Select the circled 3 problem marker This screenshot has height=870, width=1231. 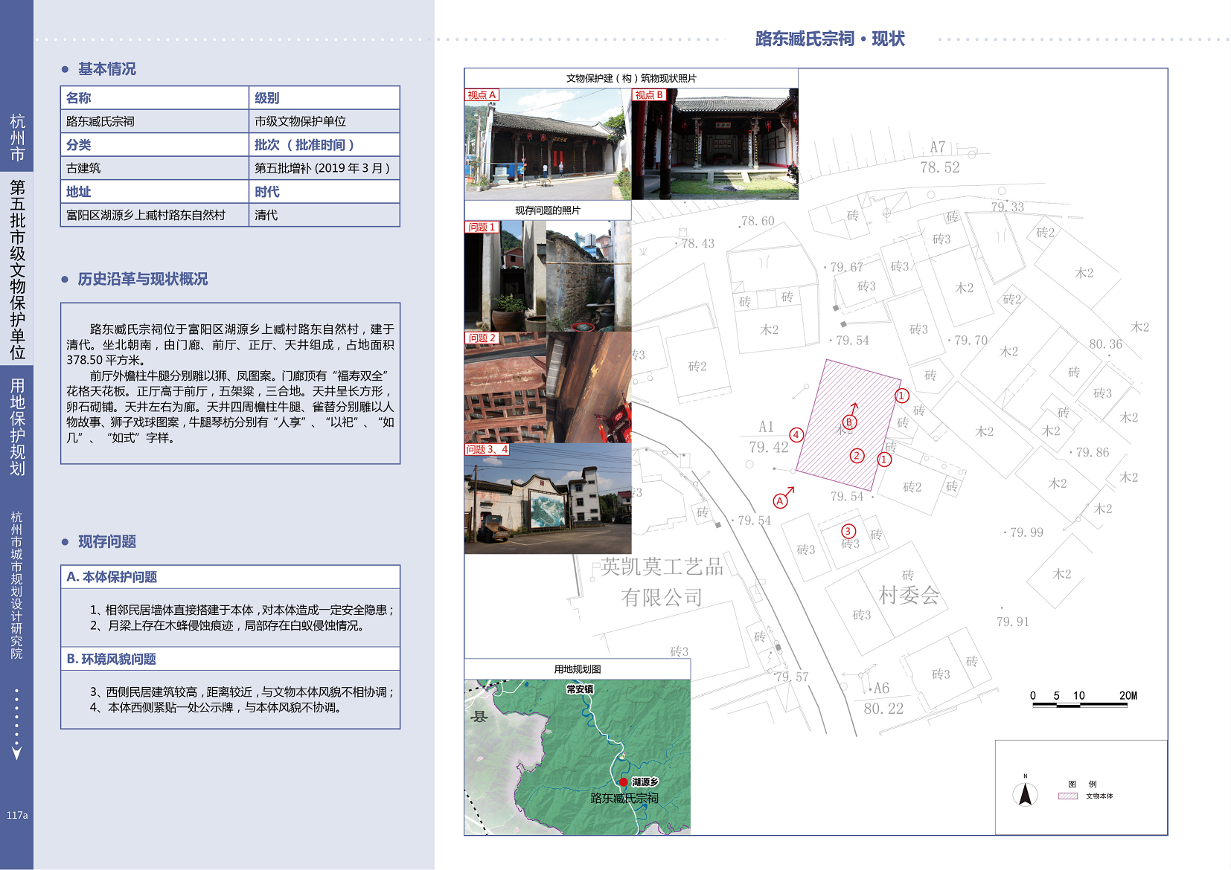click(x=848, y=531)
